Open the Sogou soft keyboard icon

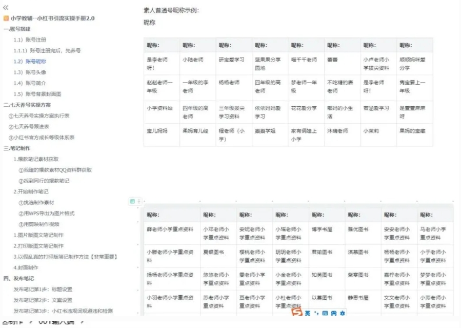325,313
